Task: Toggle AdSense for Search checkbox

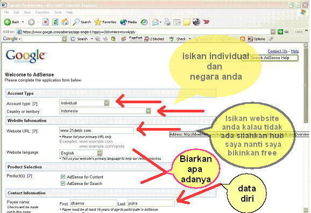Action: [63, 183]
